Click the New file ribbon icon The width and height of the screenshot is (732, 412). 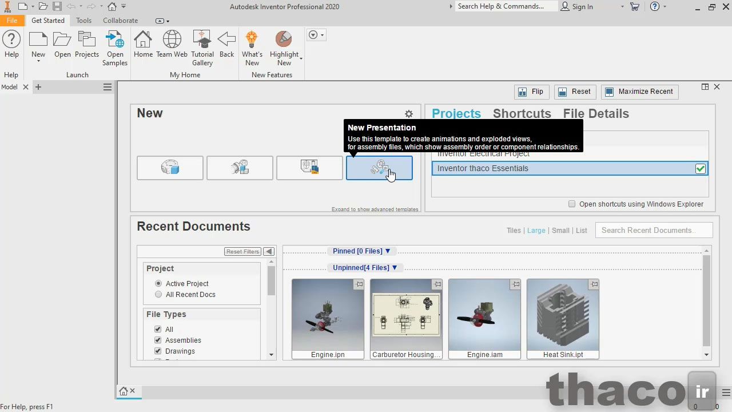(38, 40)
